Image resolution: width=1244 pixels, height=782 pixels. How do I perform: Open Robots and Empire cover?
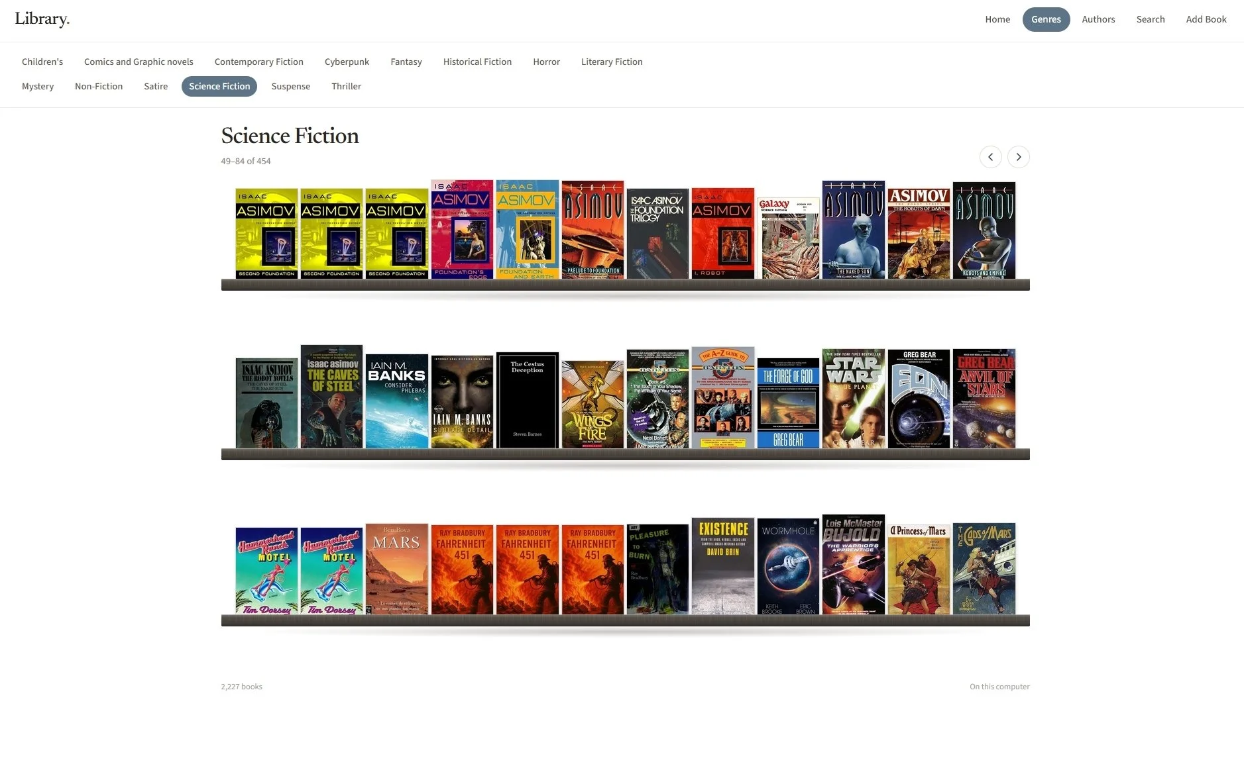click(984, 230)
